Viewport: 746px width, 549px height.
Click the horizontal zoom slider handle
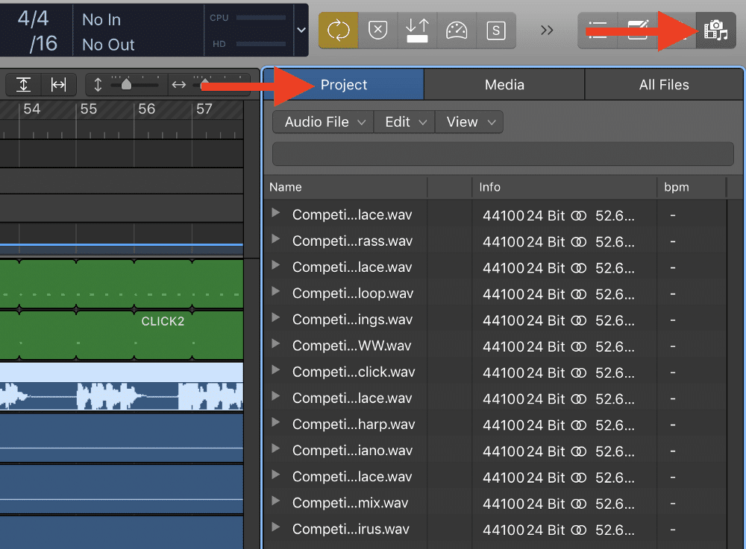pyautogui.click(x=205, y=84)
